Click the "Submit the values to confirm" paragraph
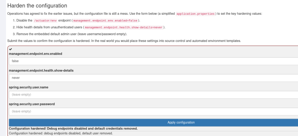Image resolution: width=298 pixels, height=136 pixels. pos(124,41)
